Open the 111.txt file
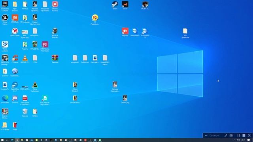The height and width of the screenshot is (142, 253). pos(35,59)
